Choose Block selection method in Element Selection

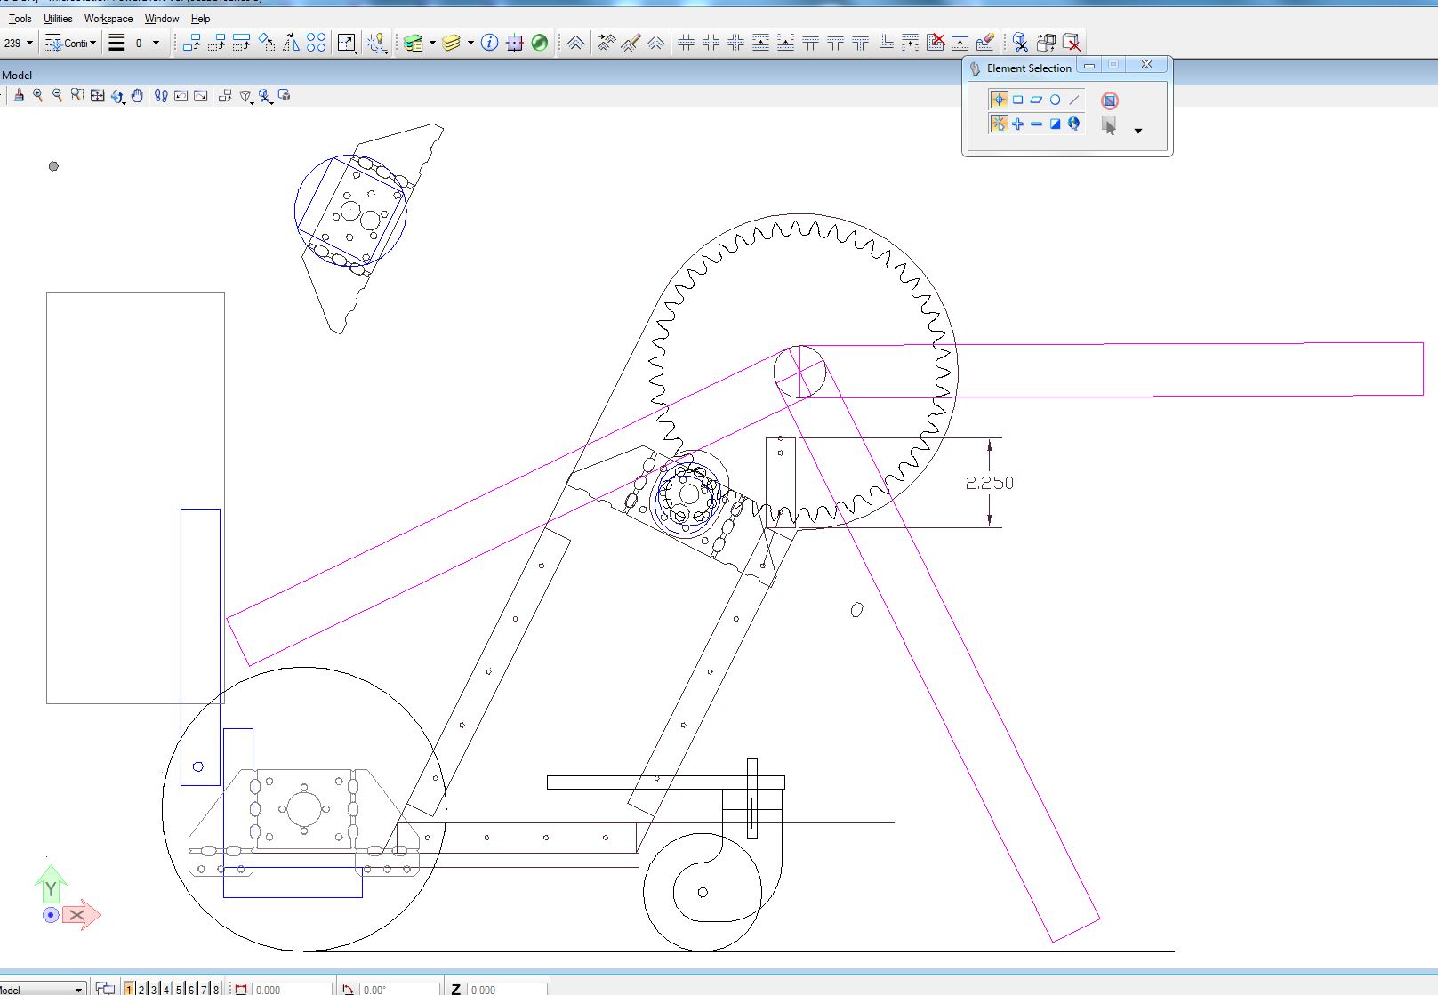pos(1018,100)
